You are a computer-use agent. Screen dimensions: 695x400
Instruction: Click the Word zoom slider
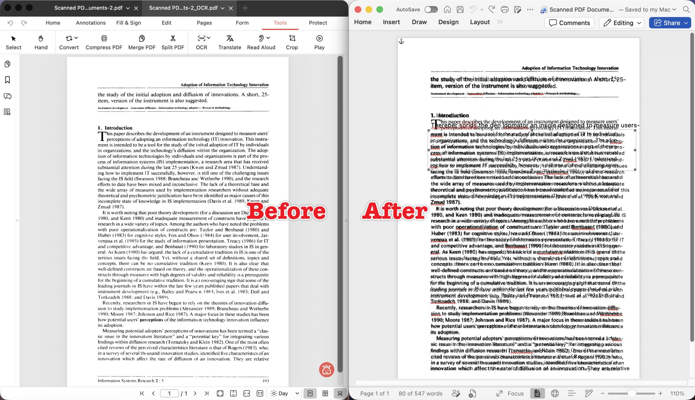pyautogui.click(x=631, y=393)
